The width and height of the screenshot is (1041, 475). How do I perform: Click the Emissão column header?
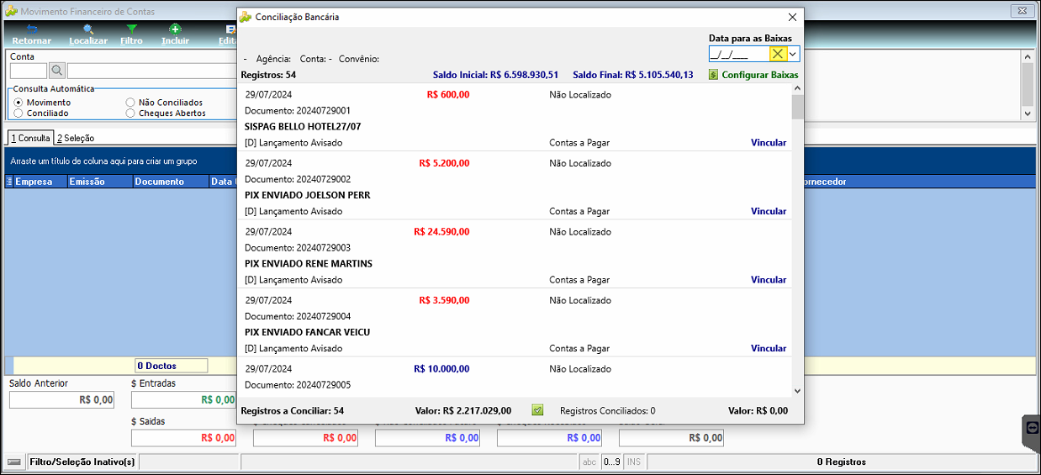(x=100, y=182)
